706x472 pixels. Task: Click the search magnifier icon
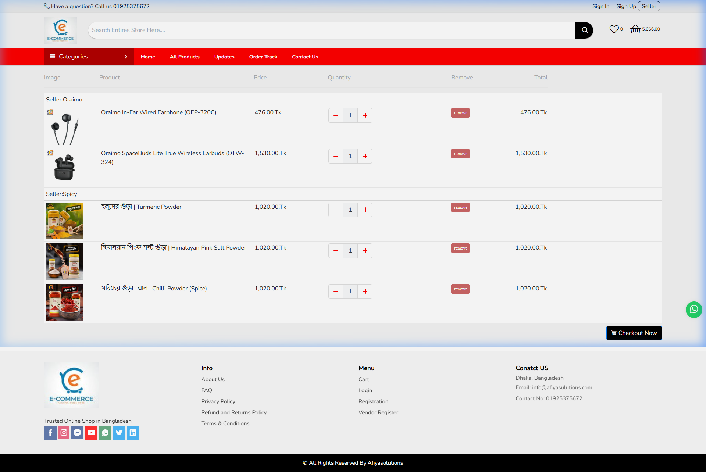pos(584,30)
